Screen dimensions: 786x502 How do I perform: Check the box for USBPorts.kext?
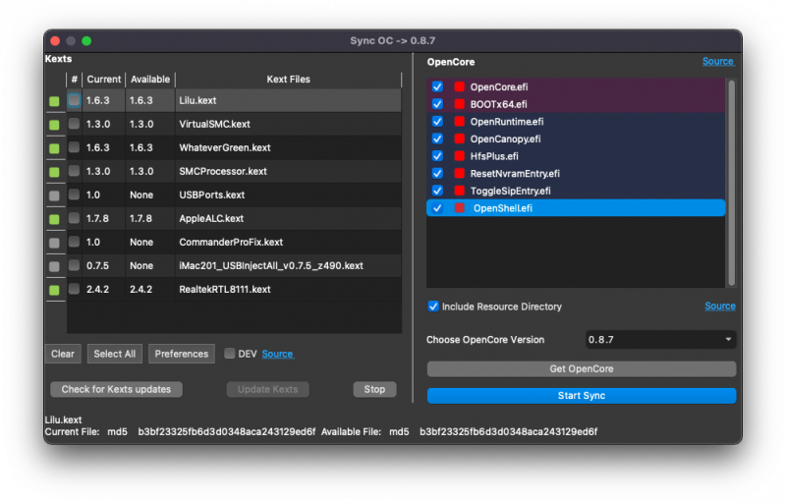click(x=74, y=195)
